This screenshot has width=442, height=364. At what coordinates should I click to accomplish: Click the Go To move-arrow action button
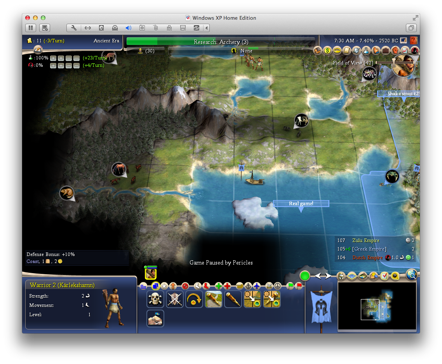[252, 299]
